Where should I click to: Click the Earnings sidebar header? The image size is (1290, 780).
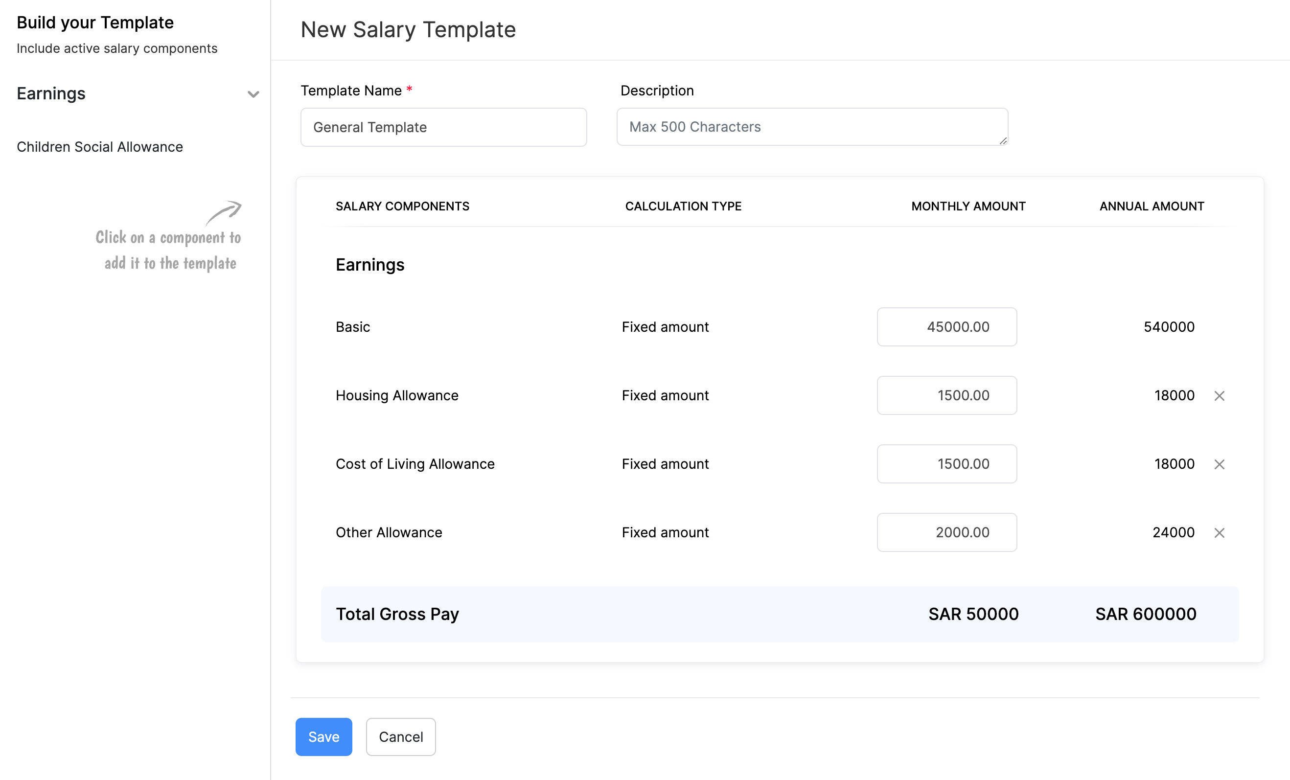pyautogui.click(x=51, y=93)
